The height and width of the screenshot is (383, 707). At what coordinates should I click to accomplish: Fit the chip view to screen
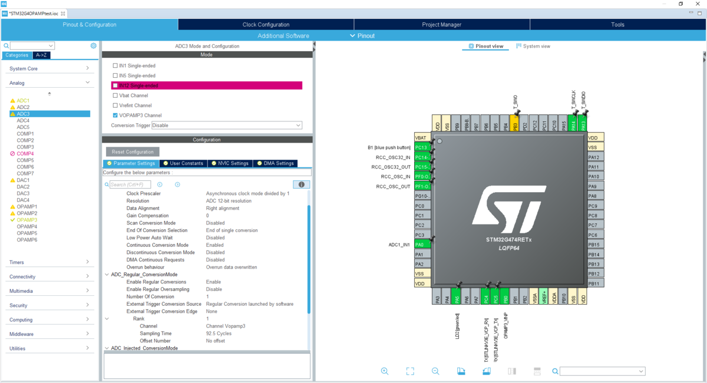click(410, 371)
